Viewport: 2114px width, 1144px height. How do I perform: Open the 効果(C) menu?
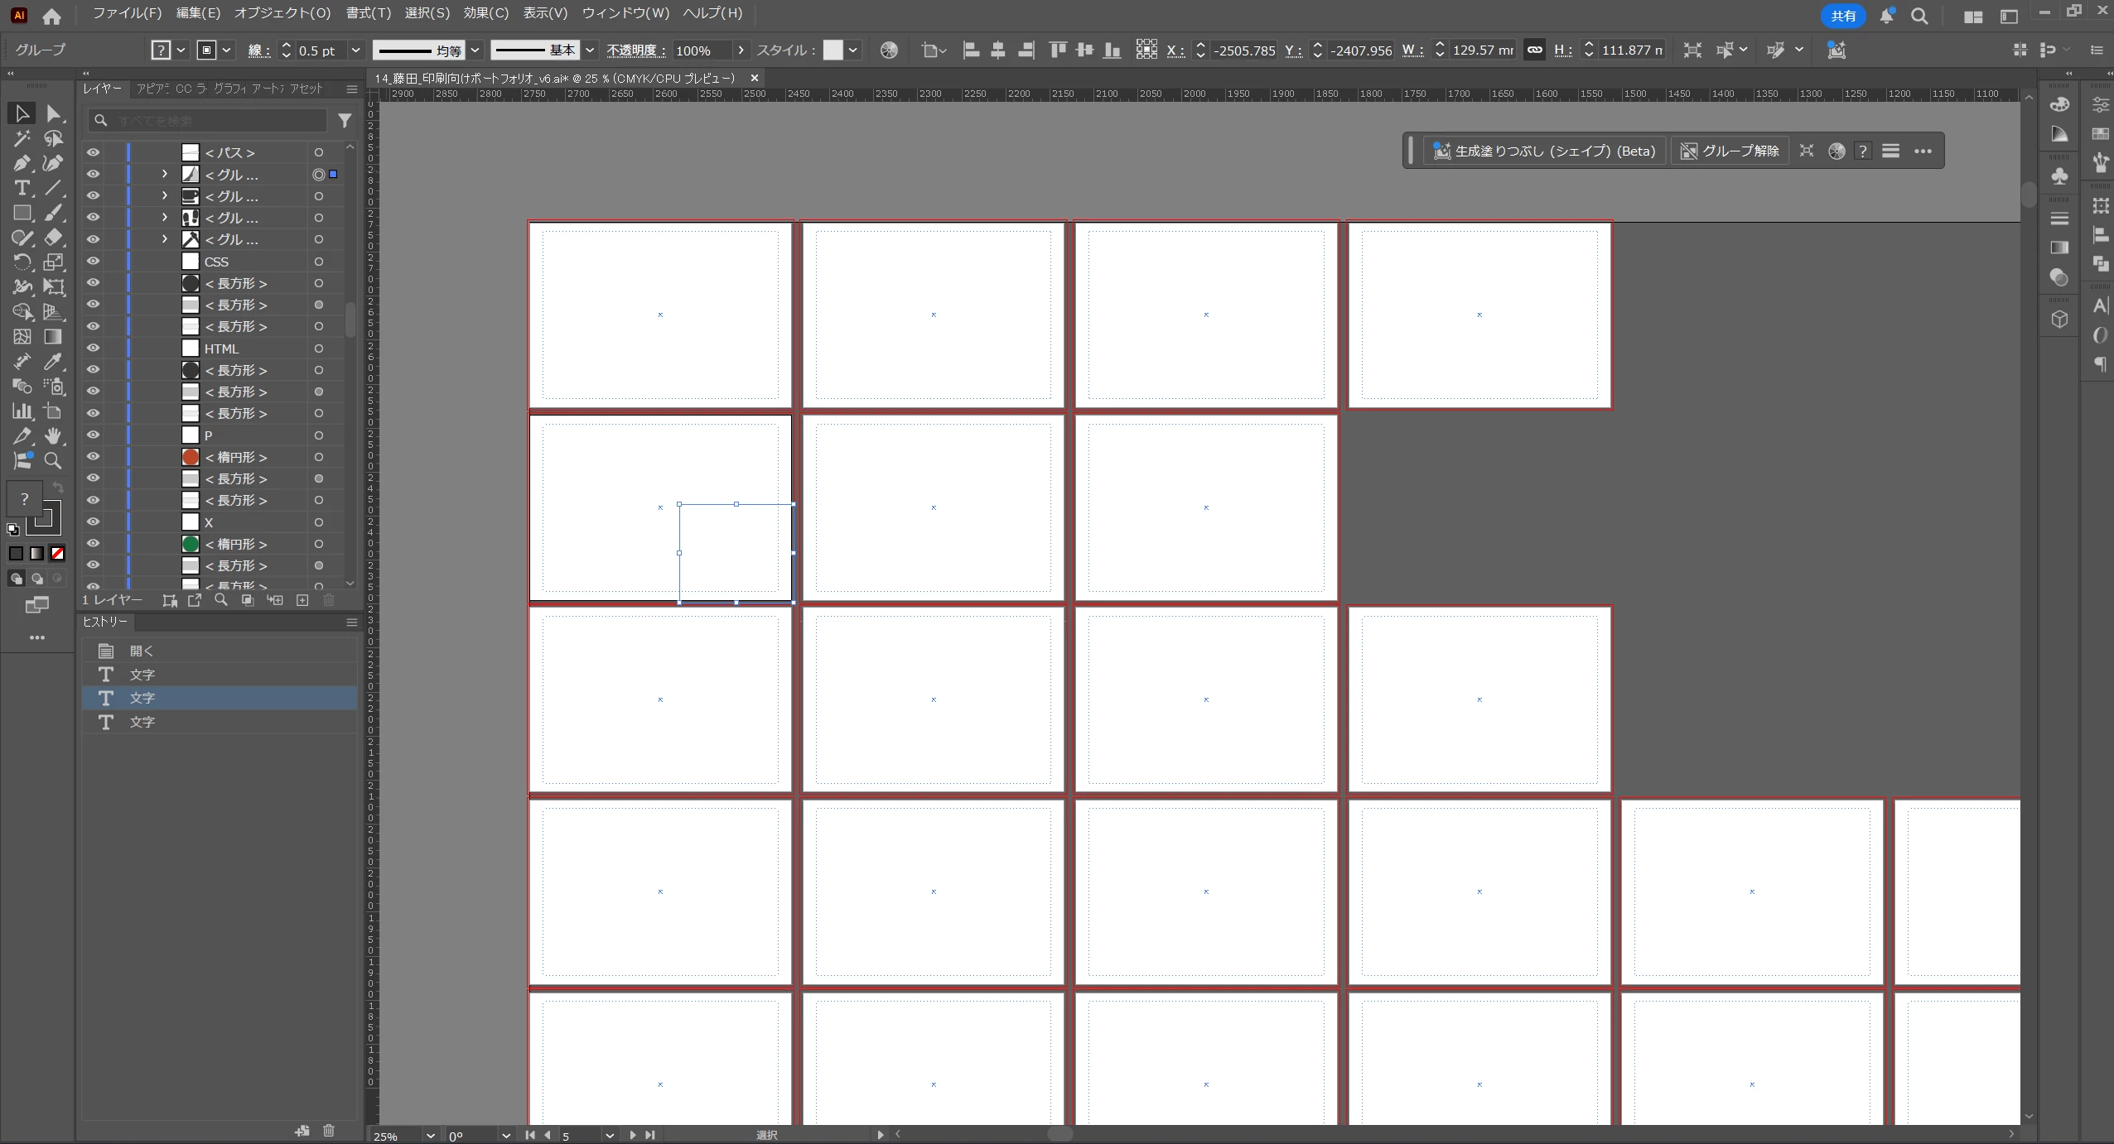point(485,13)
